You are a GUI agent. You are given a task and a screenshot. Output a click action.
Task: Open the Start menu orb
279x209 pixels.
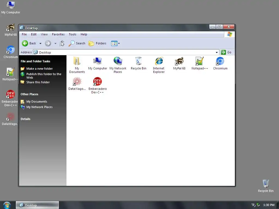coord(7,205)
